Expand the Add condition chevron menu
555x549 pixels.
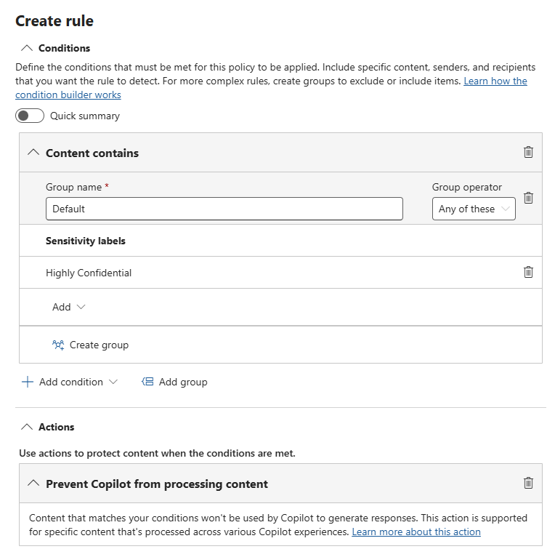(113, 382)
